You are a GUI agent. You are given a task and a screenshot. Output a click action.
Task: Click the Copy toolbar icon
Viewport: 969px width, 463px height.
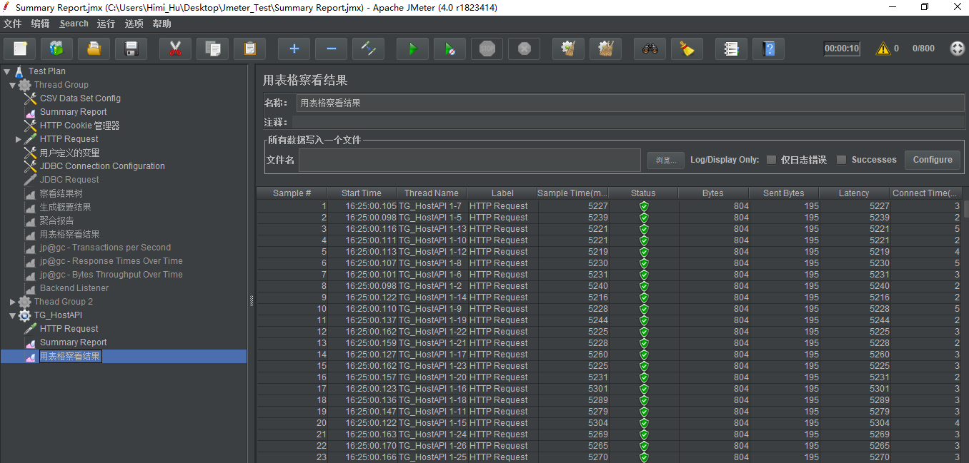pos(212,49)
